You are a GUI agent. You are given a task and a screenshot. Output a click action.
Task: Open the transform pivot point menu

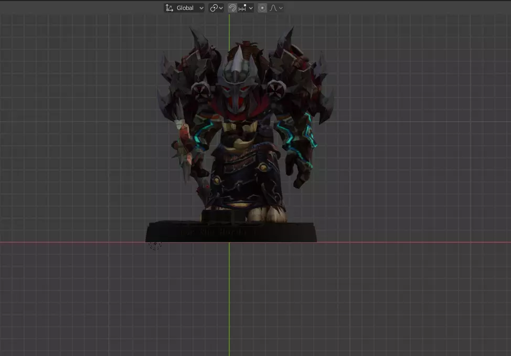pos(216,8)
